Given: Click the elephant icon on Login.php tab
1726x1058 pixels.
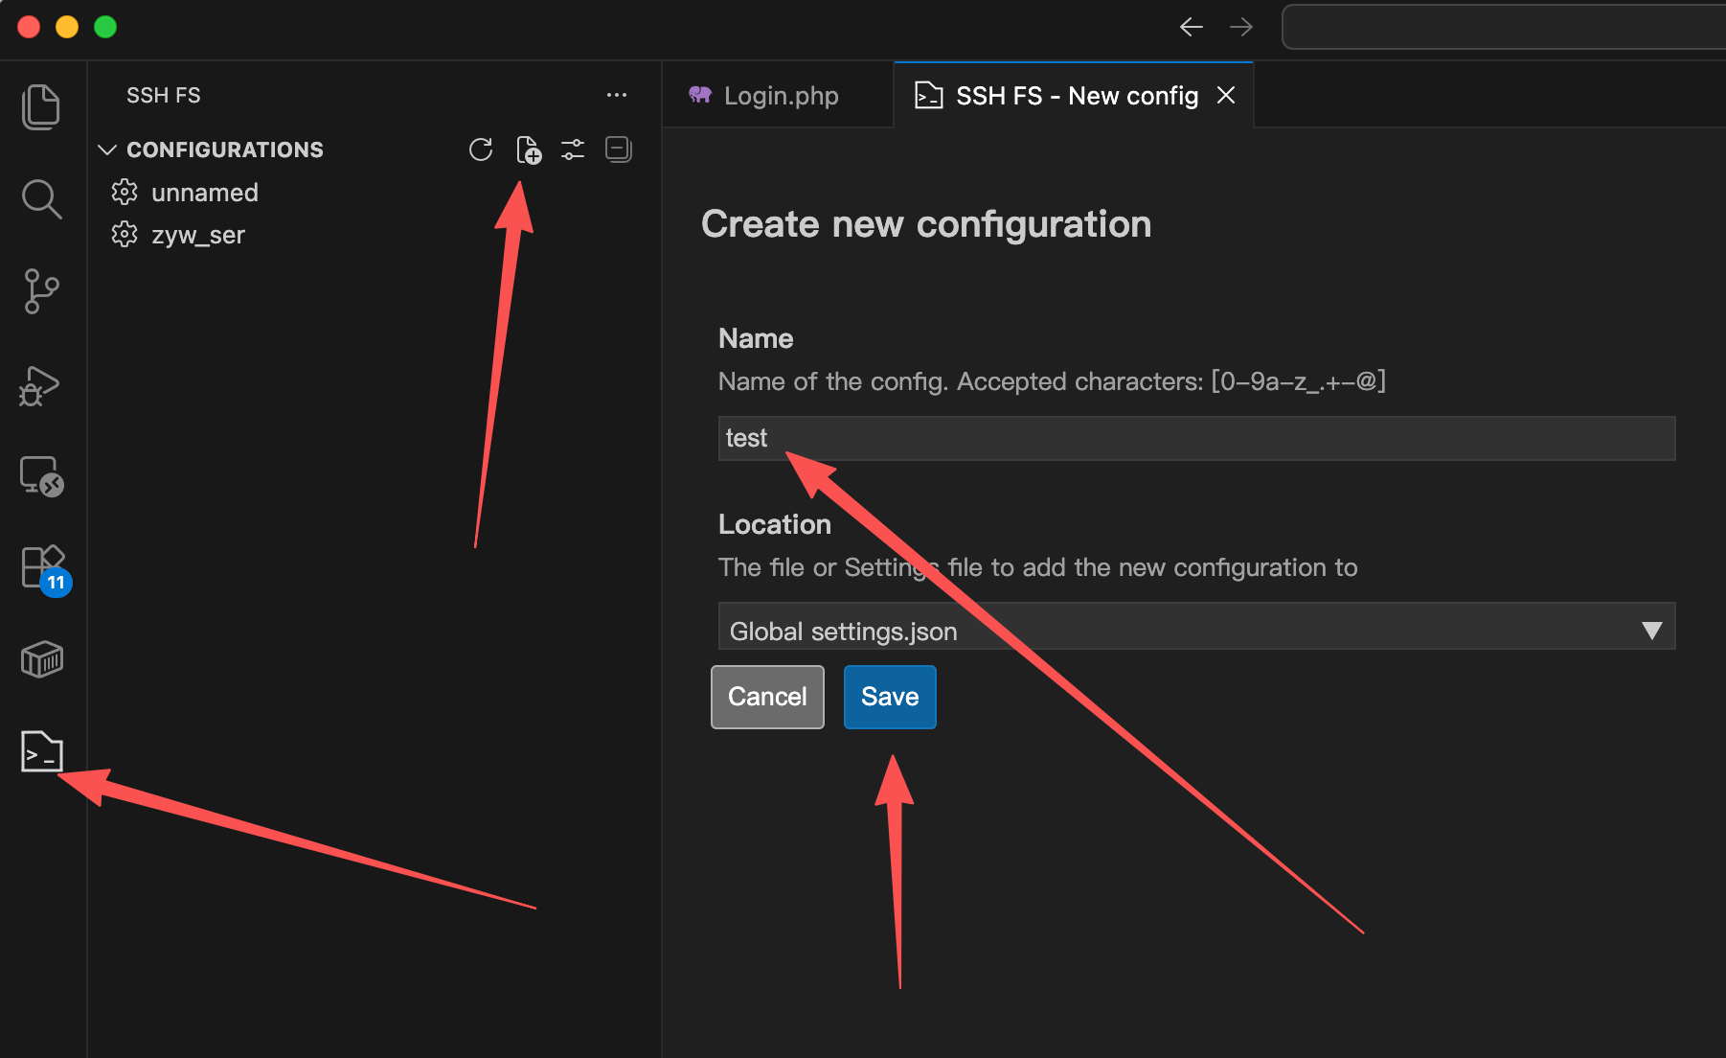Looking at the screenshot, I should tap(700, 95).
